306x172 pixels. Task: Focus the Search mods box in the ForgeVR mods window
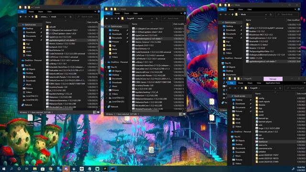173,19
